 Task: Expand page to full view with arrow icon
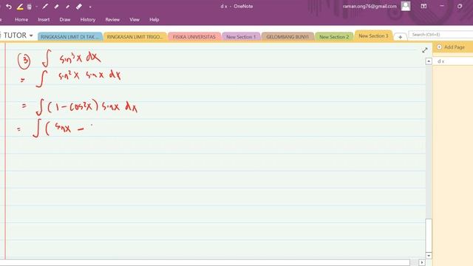click(x=425, y=50)
